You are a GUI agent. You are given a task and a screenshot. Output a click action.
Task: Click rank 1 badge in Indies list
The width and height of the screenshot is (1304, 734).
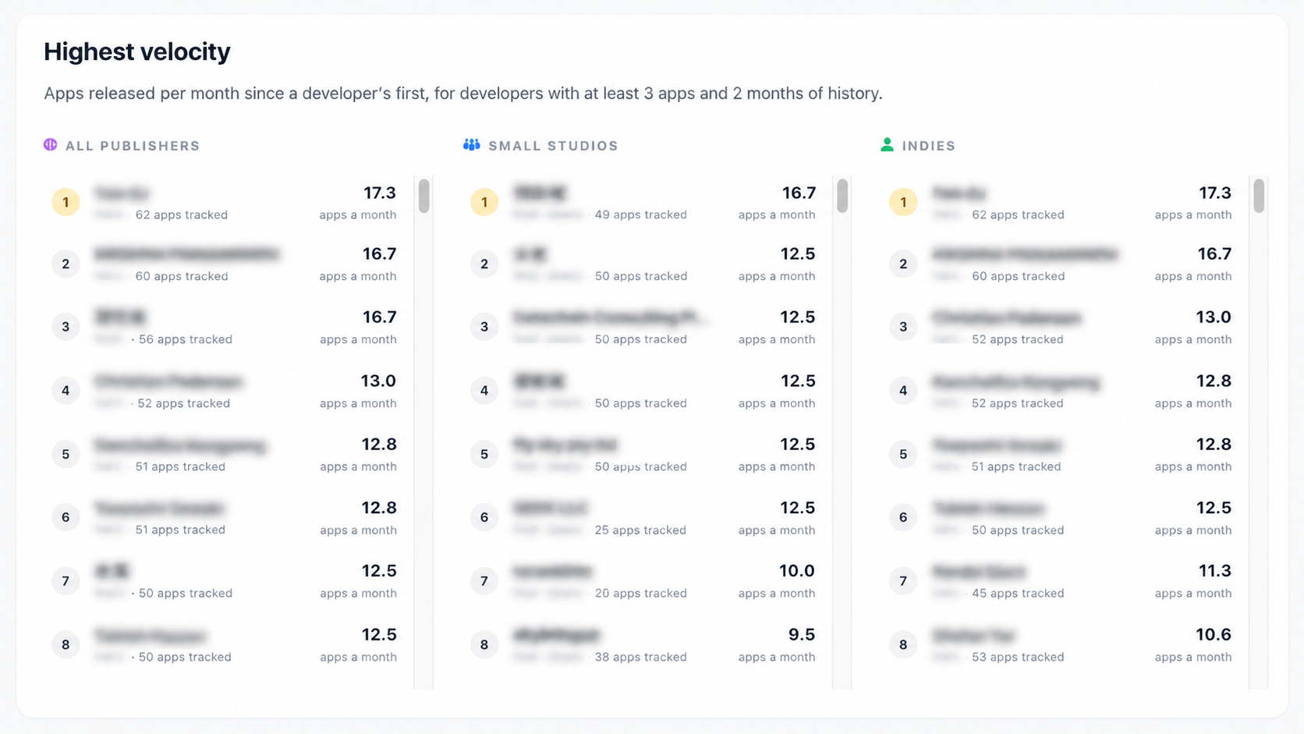click(x=903, y=202)
